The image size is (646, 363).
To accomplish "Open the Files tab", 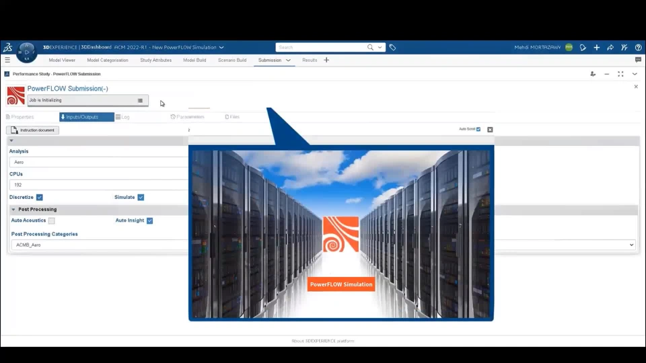I will pos(232,117).
